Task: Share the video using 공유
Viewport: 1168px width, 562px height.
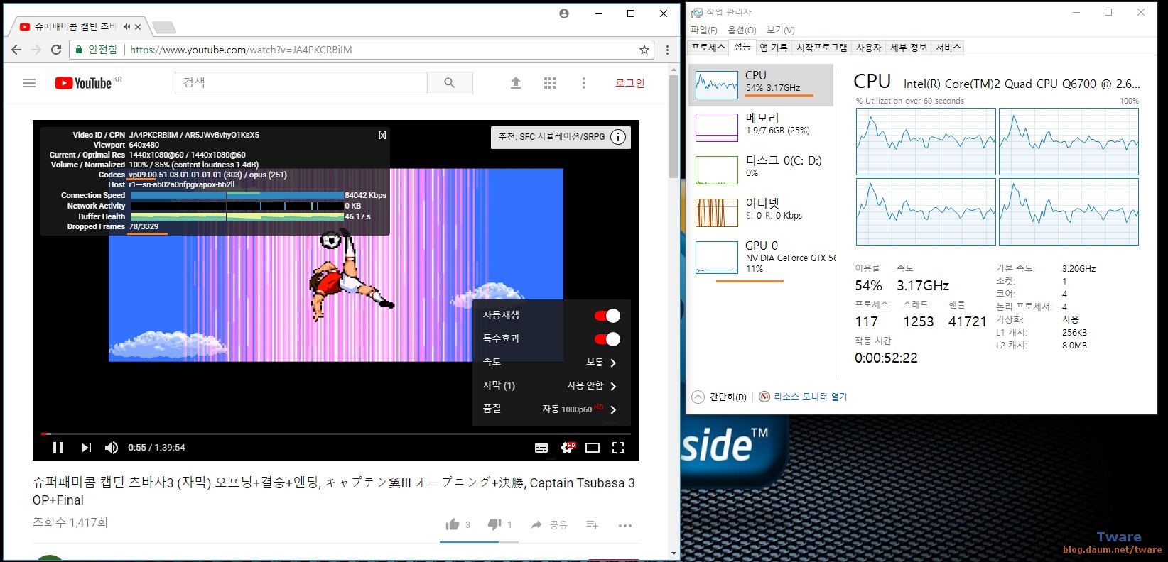Action: (549, 524)
